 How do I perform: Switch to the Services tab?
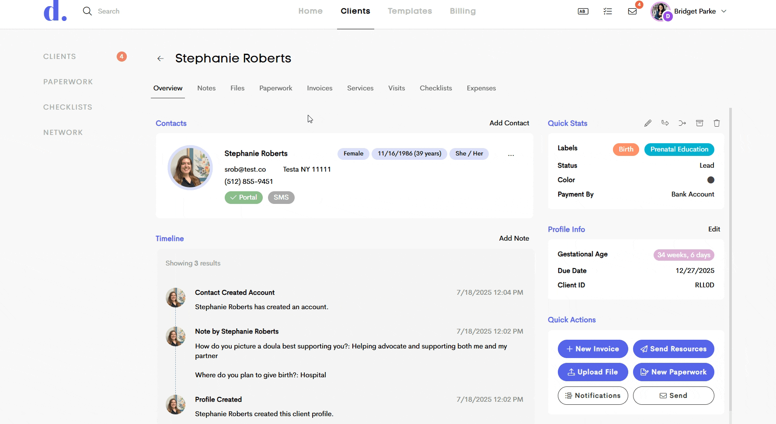(360, 88)
